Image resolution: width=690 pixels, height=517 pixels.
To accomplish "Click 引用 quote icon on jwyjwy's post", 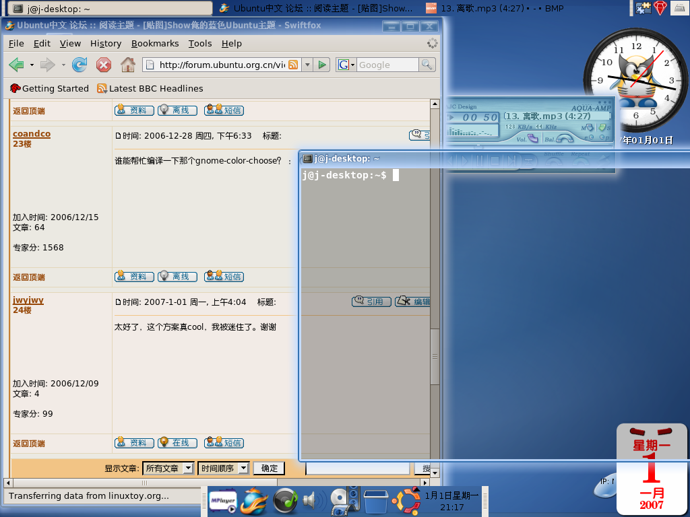I will point(371,302).
